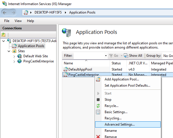Select the Sites node label

[x=21, y=51]
